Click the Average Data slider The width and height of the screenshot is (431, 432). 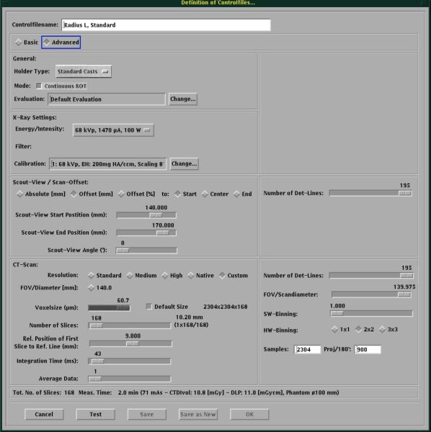point(129,379)
